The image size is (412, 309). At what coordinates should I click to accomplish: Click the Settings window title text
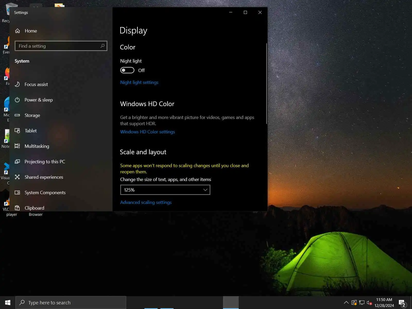click(21, 13)
